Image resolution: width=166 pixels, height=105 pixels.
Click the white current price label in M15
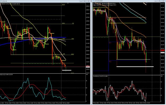pyautogui.click(x=163, y=53)
